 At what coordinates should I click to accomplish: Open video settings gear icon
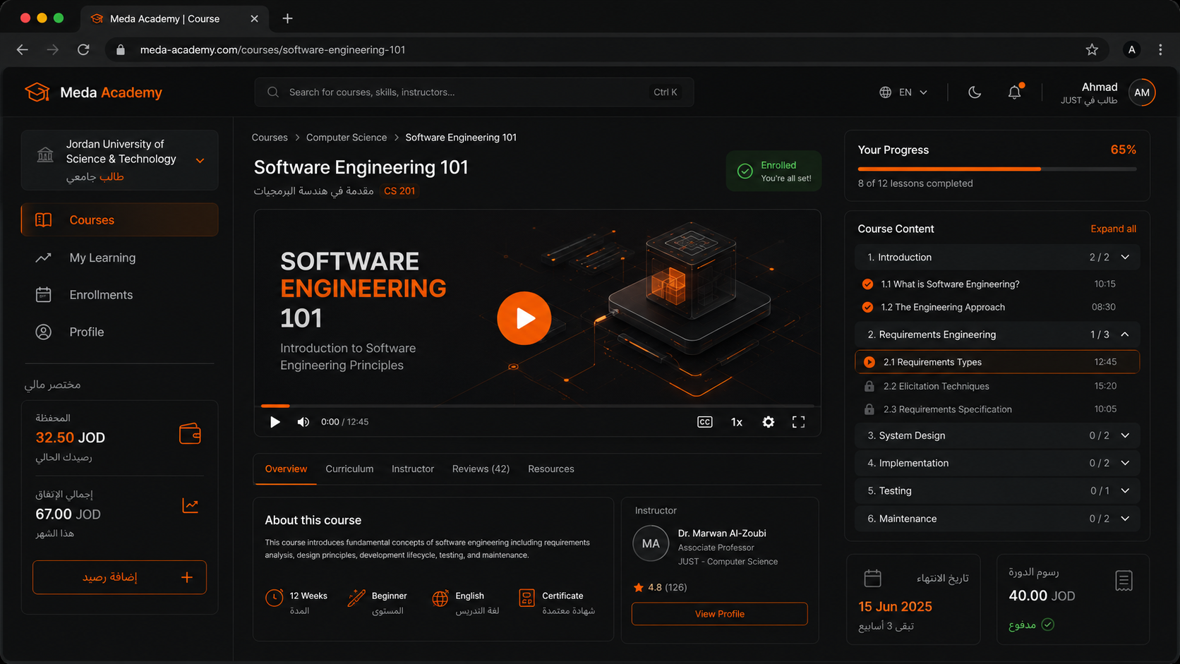coord(769,422)
